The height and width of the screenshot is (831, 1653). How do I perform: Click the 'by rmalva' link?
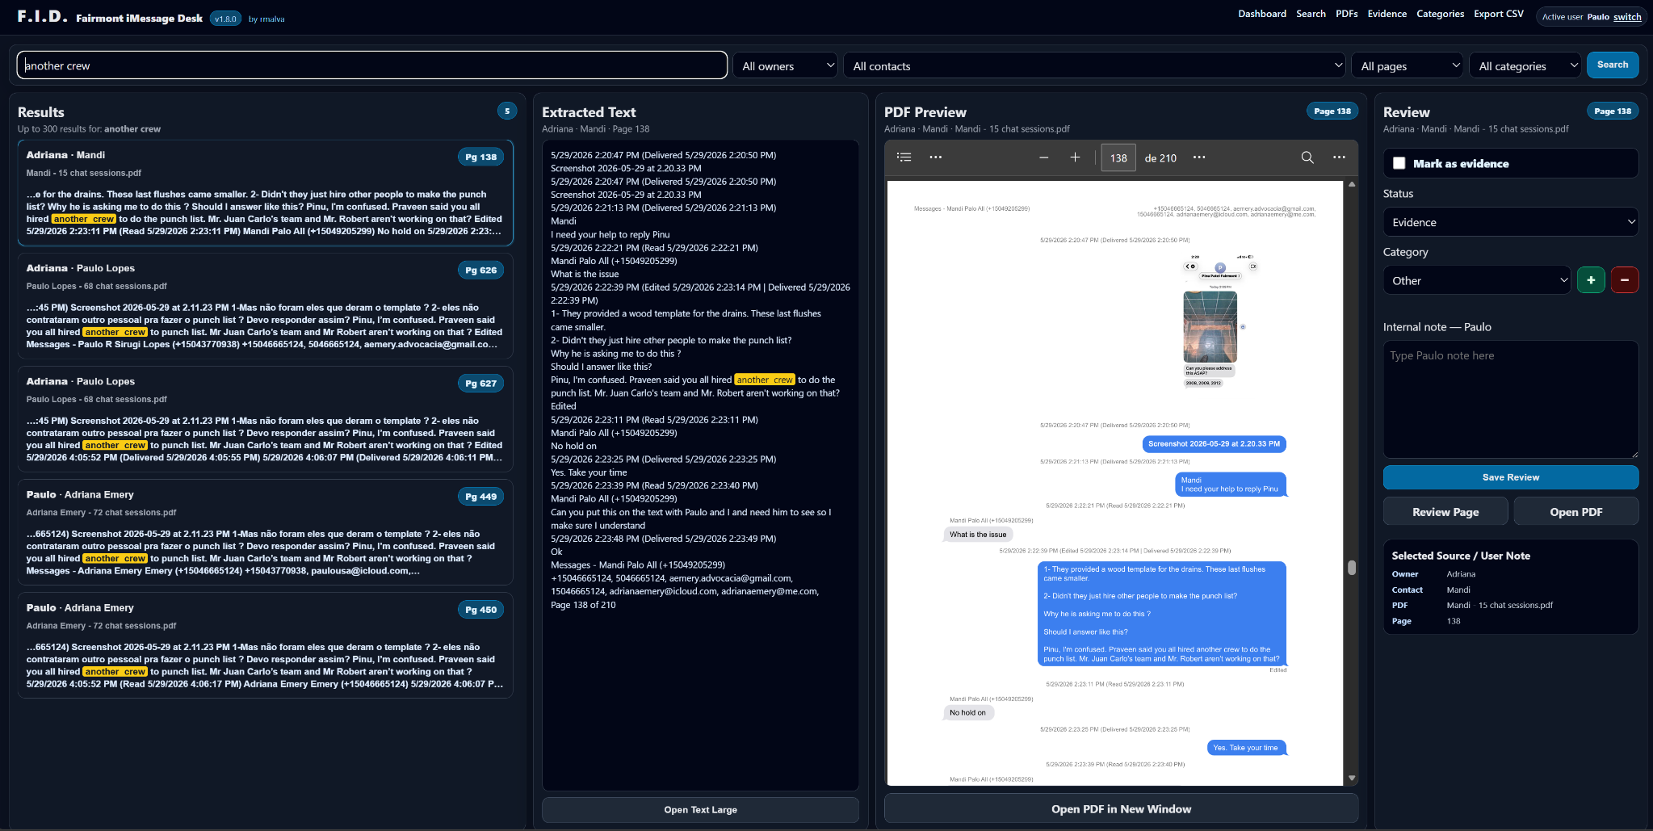[x=266, y=19]
